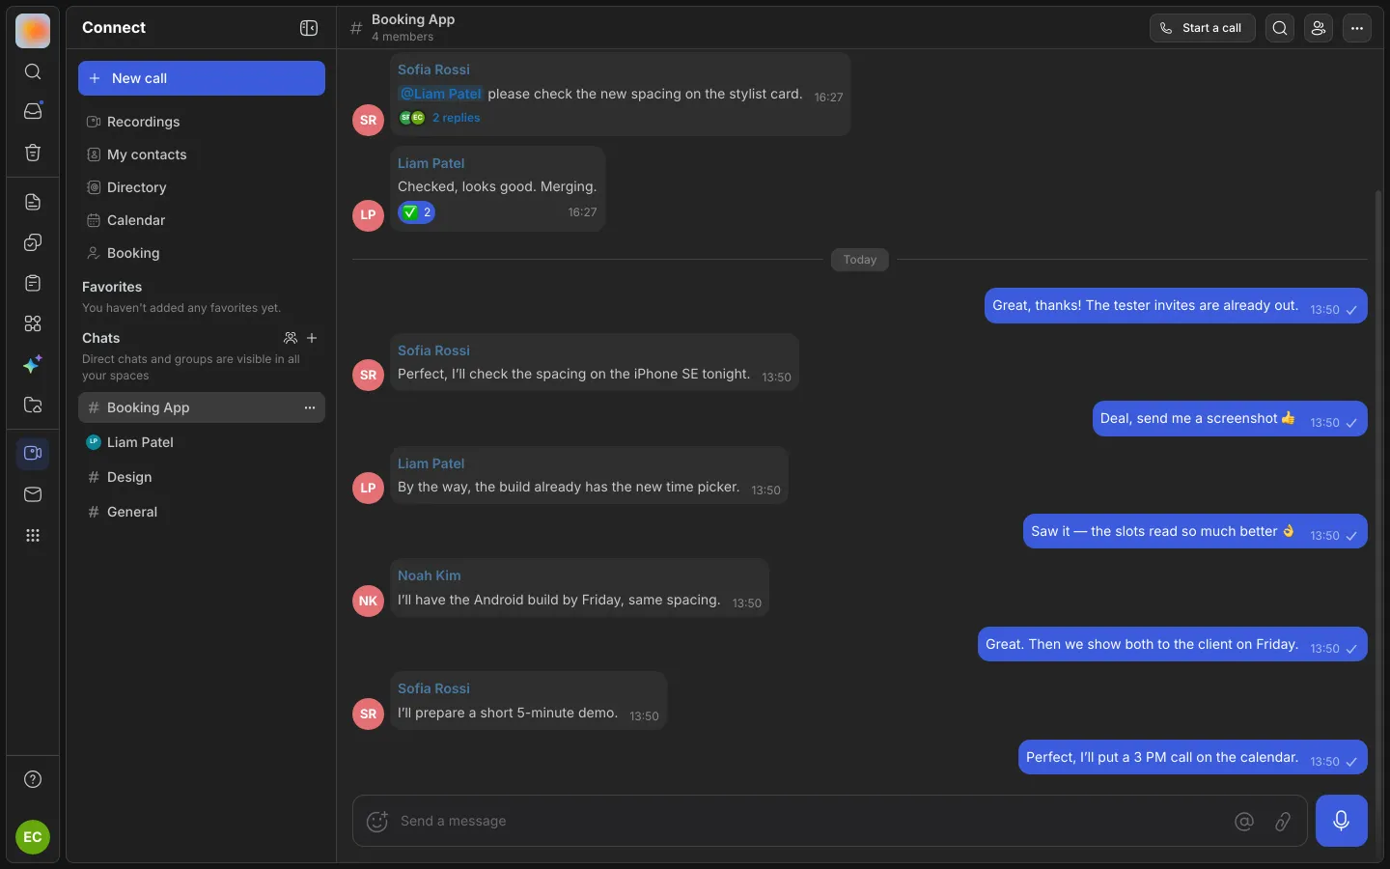Image resolution: width=1390 pixels, height=869 pixels.
Task: Open the orange workspace logo icon
Action: pos(33,31)
